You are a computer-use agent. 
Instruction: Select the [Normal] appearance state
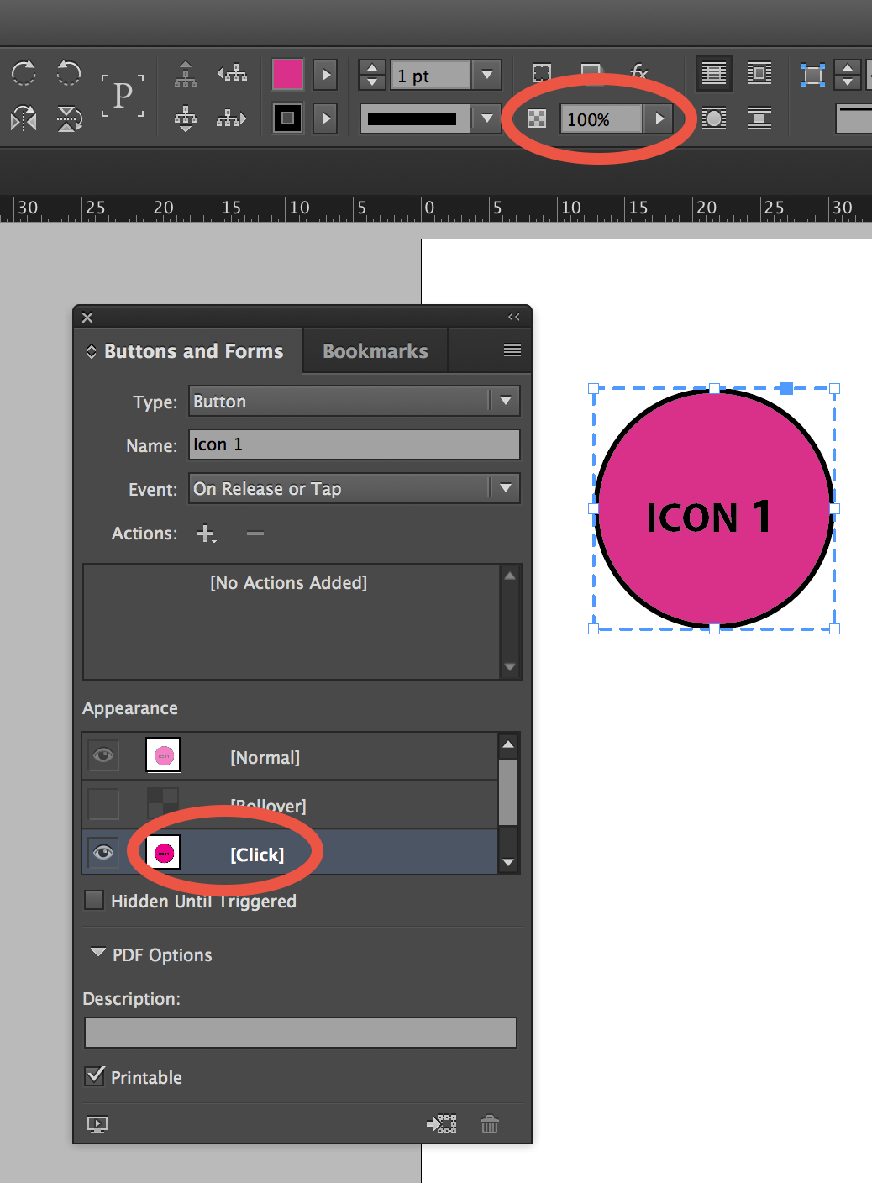[290, 756]
